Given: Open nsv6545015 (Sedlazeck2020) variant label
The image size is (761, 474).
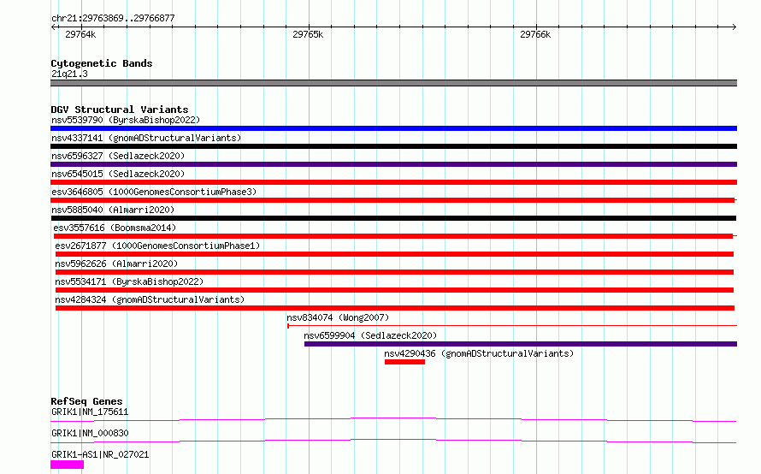Looking at the screenshot, I should pos(118,174).
